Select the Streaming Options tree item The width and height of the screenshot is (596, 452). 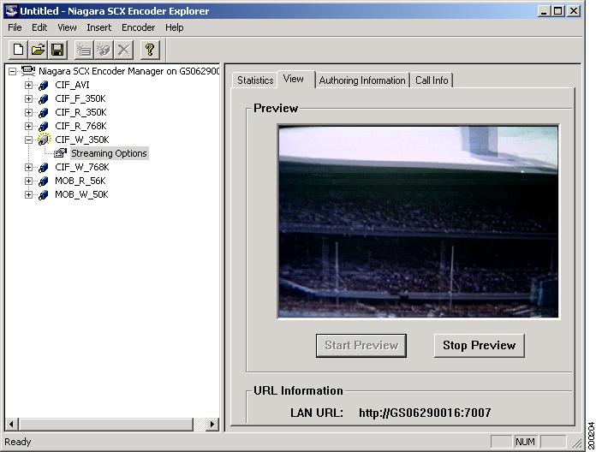pos(109,153)
